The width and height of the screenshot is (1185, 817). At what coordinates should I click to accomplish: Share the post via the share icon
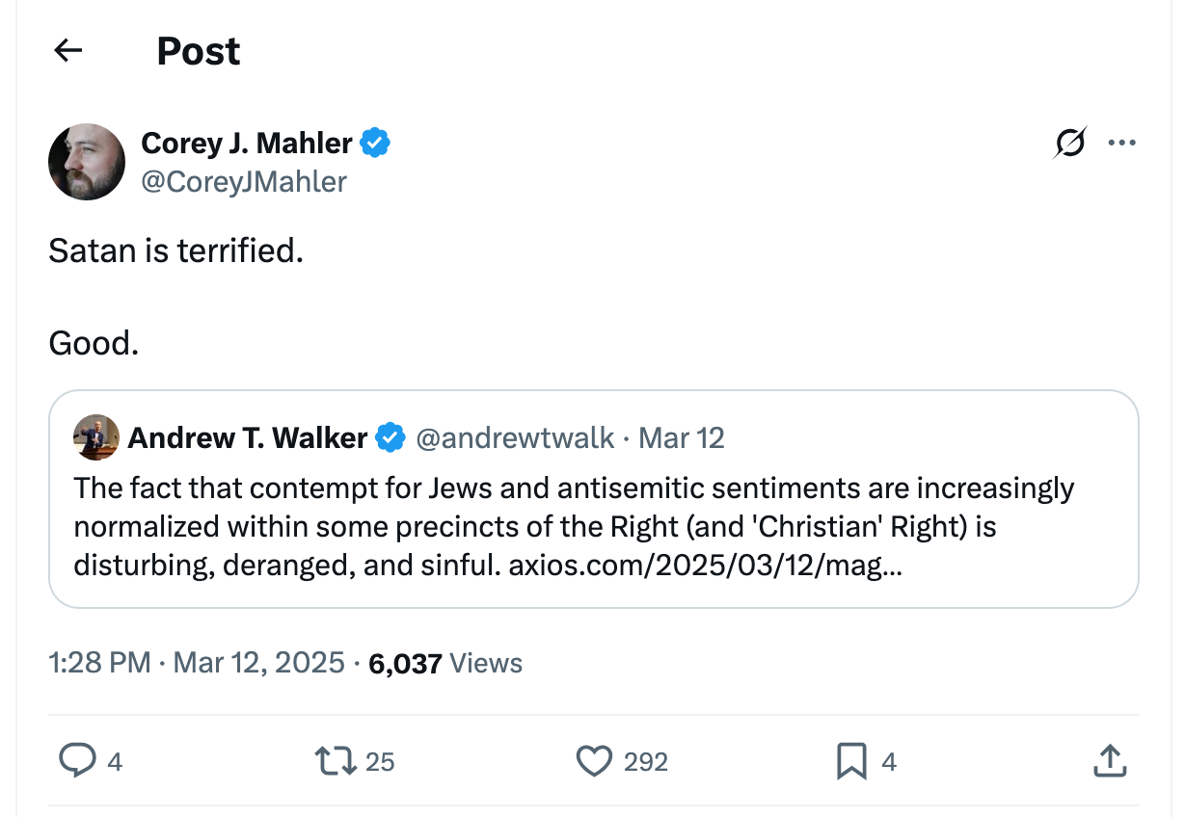(1110, 761)
